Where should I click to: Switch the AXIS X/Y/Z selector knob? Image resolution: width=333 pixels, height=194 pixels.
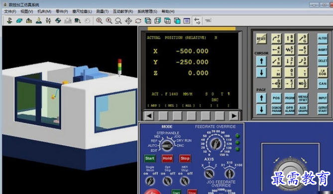[209, 174]
